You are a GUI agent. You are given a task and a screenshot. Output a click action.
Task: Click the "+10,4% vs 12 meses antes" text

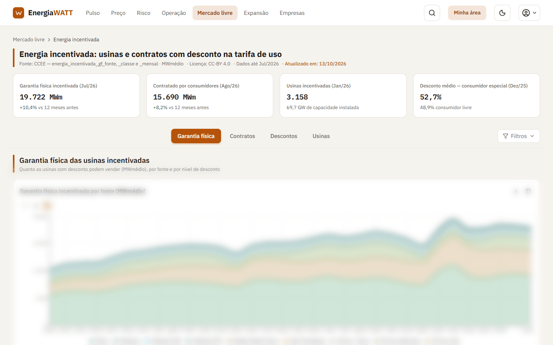tap(49, 108)
